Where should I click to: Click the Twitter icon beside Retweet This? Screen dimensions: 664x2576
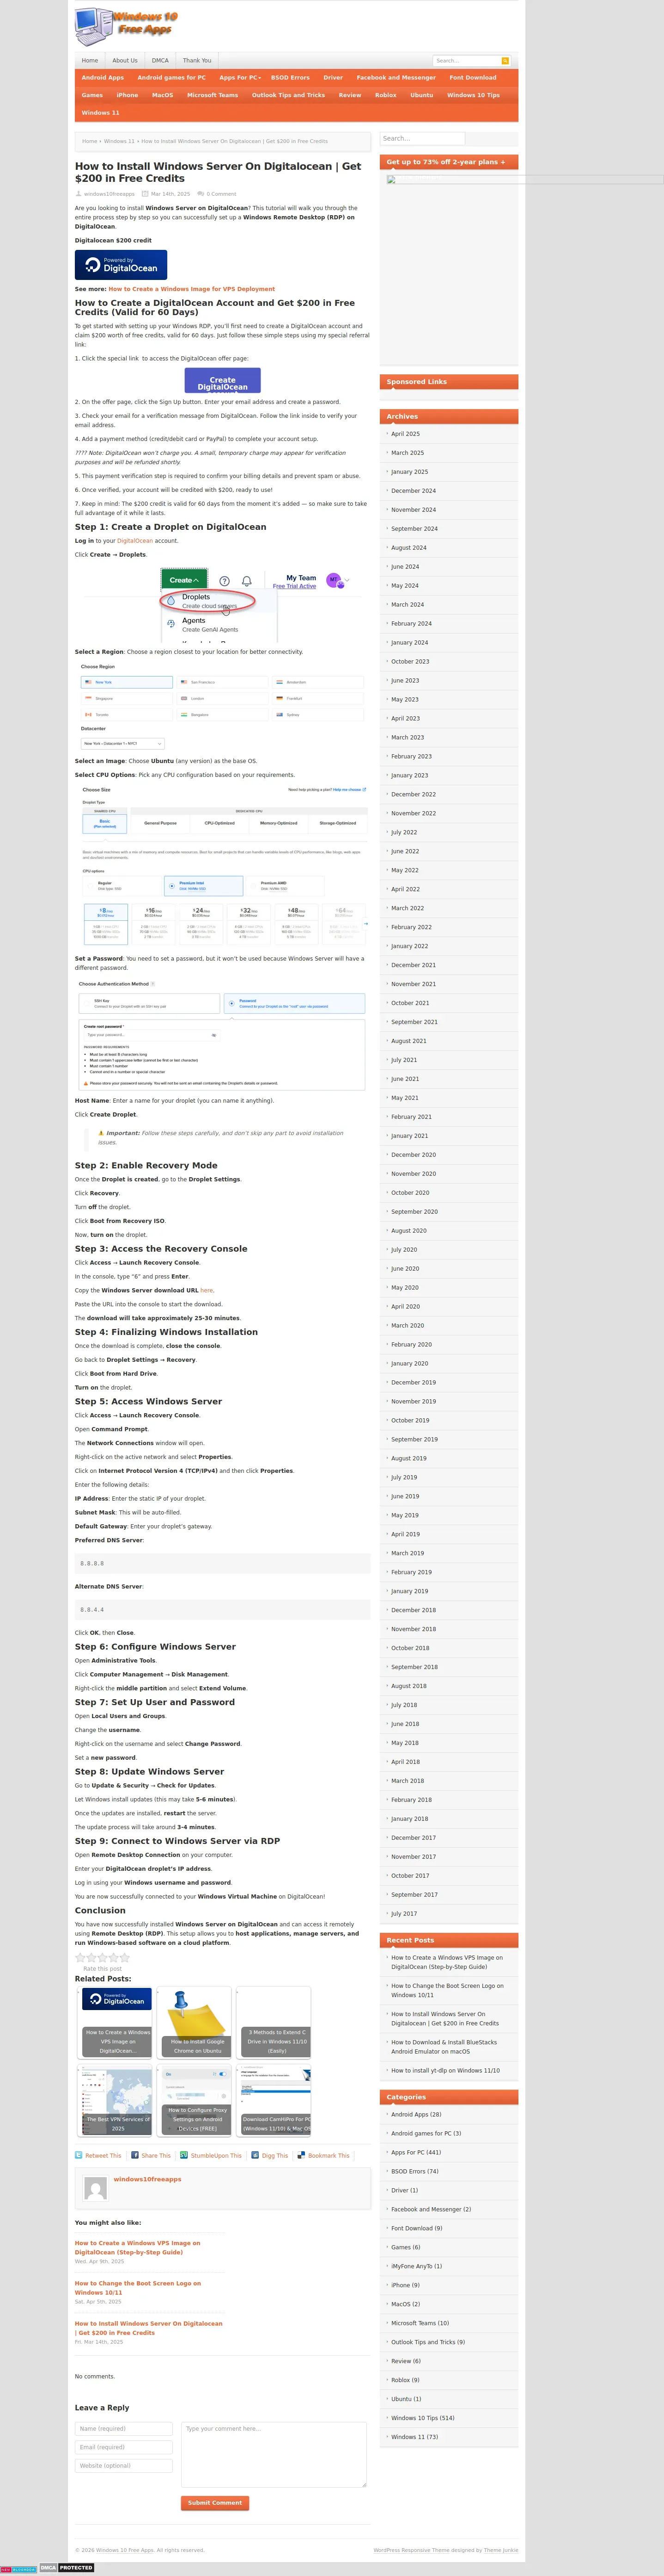79,2155
